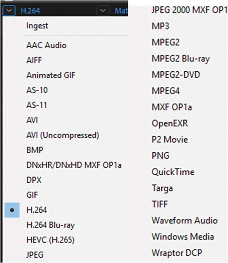
Task: Select the PNG image format
Action: (x=160, y=156)
